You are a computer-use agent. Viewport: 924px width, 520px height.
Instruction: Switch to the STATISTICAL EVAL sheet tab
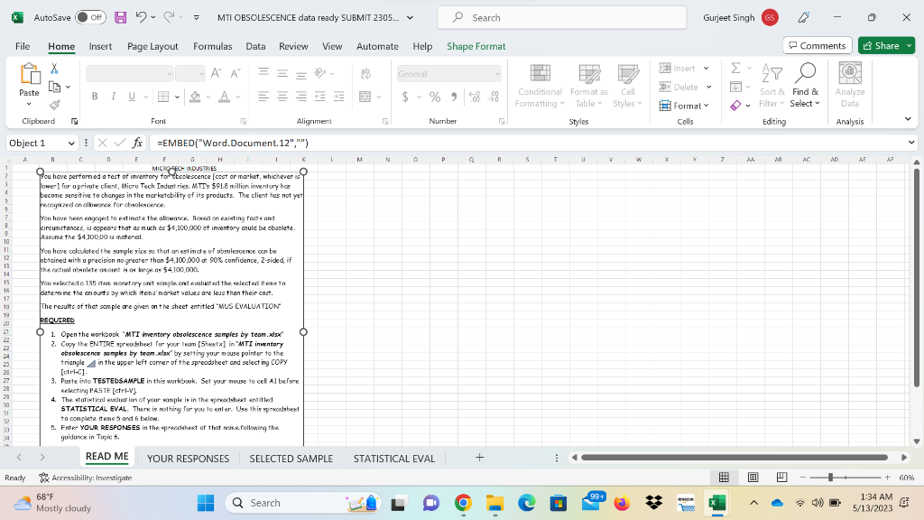click(393, 458)
